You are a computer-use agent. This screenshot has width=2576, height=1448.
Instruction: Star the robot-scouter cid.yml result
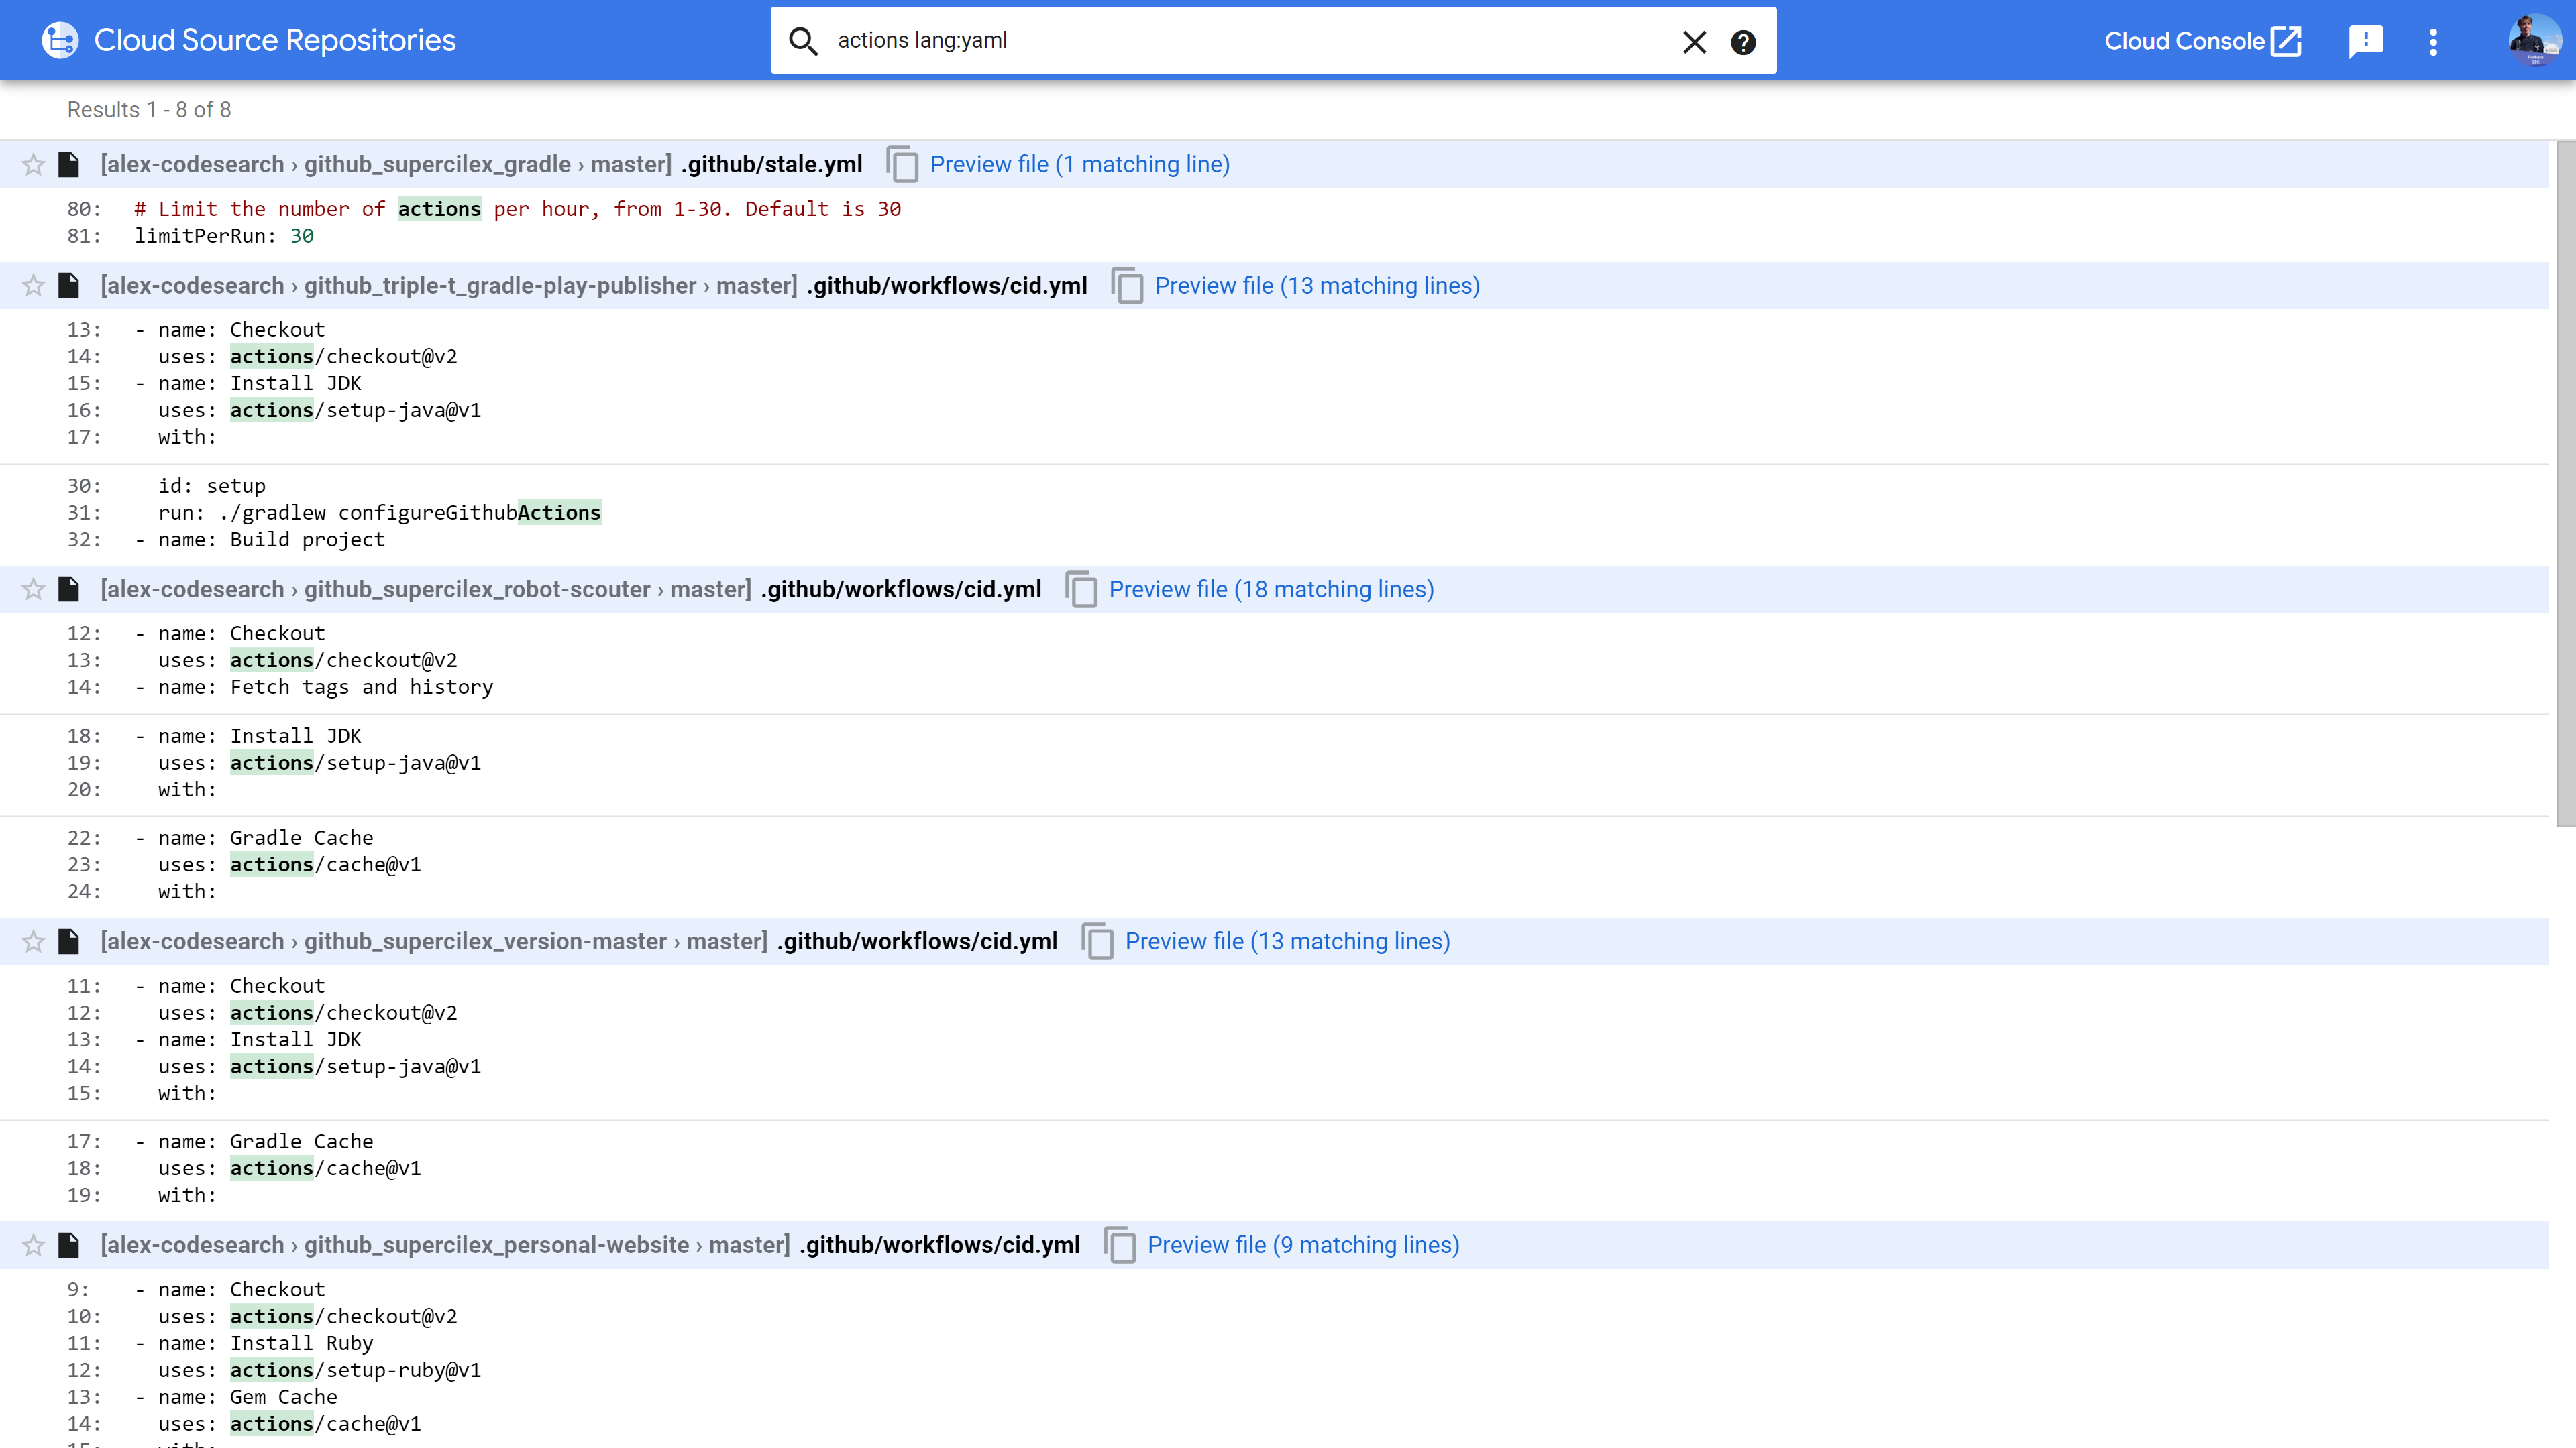pyautogui.click(x=34, y=590)
